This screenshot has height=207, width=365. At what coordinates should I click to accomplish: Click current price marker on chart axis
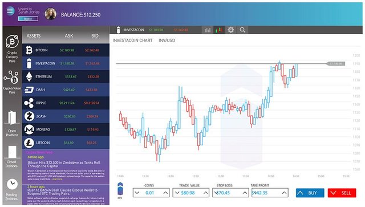[335, 63]
